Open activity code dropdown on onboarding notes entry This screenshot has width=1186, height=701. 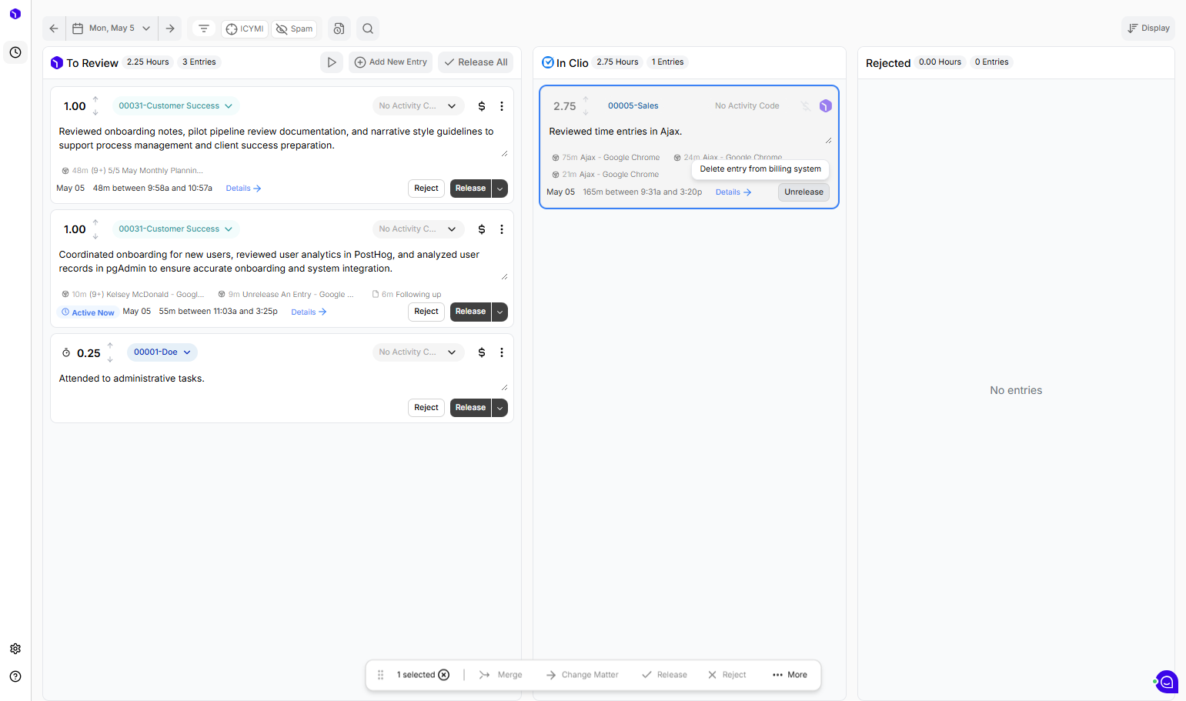click(x=418, y=106)
